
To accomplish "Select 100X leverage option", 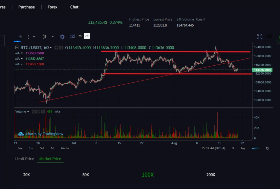I will (148, 175).
